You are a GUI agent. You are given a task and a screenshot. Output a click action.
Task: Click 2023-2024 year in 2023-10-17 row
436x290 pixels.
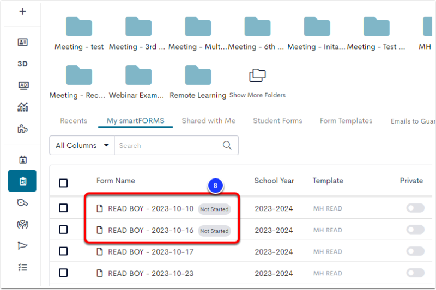[274, 252]
